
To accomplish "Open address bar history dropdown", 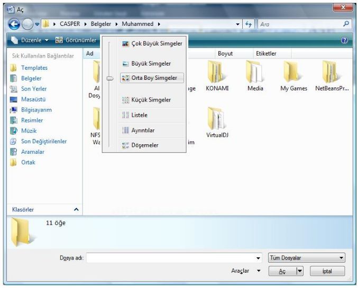I will [x=237, y=24].
